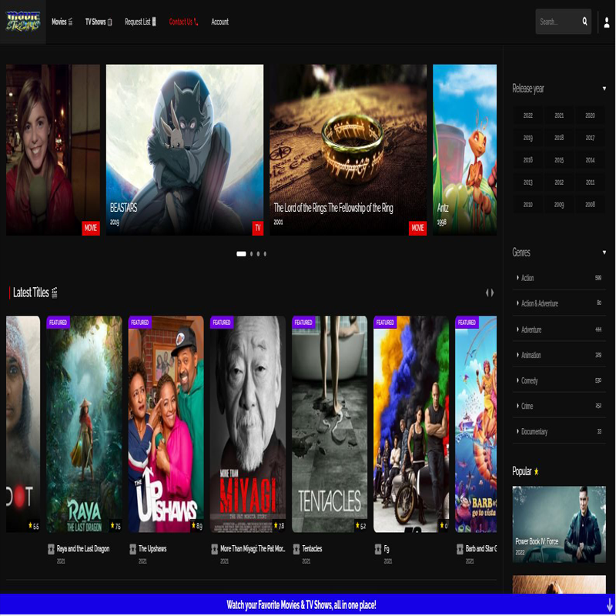Click the add icon beside The Upshaws
This screenshot has width=616, height=616.
point(133,549)
